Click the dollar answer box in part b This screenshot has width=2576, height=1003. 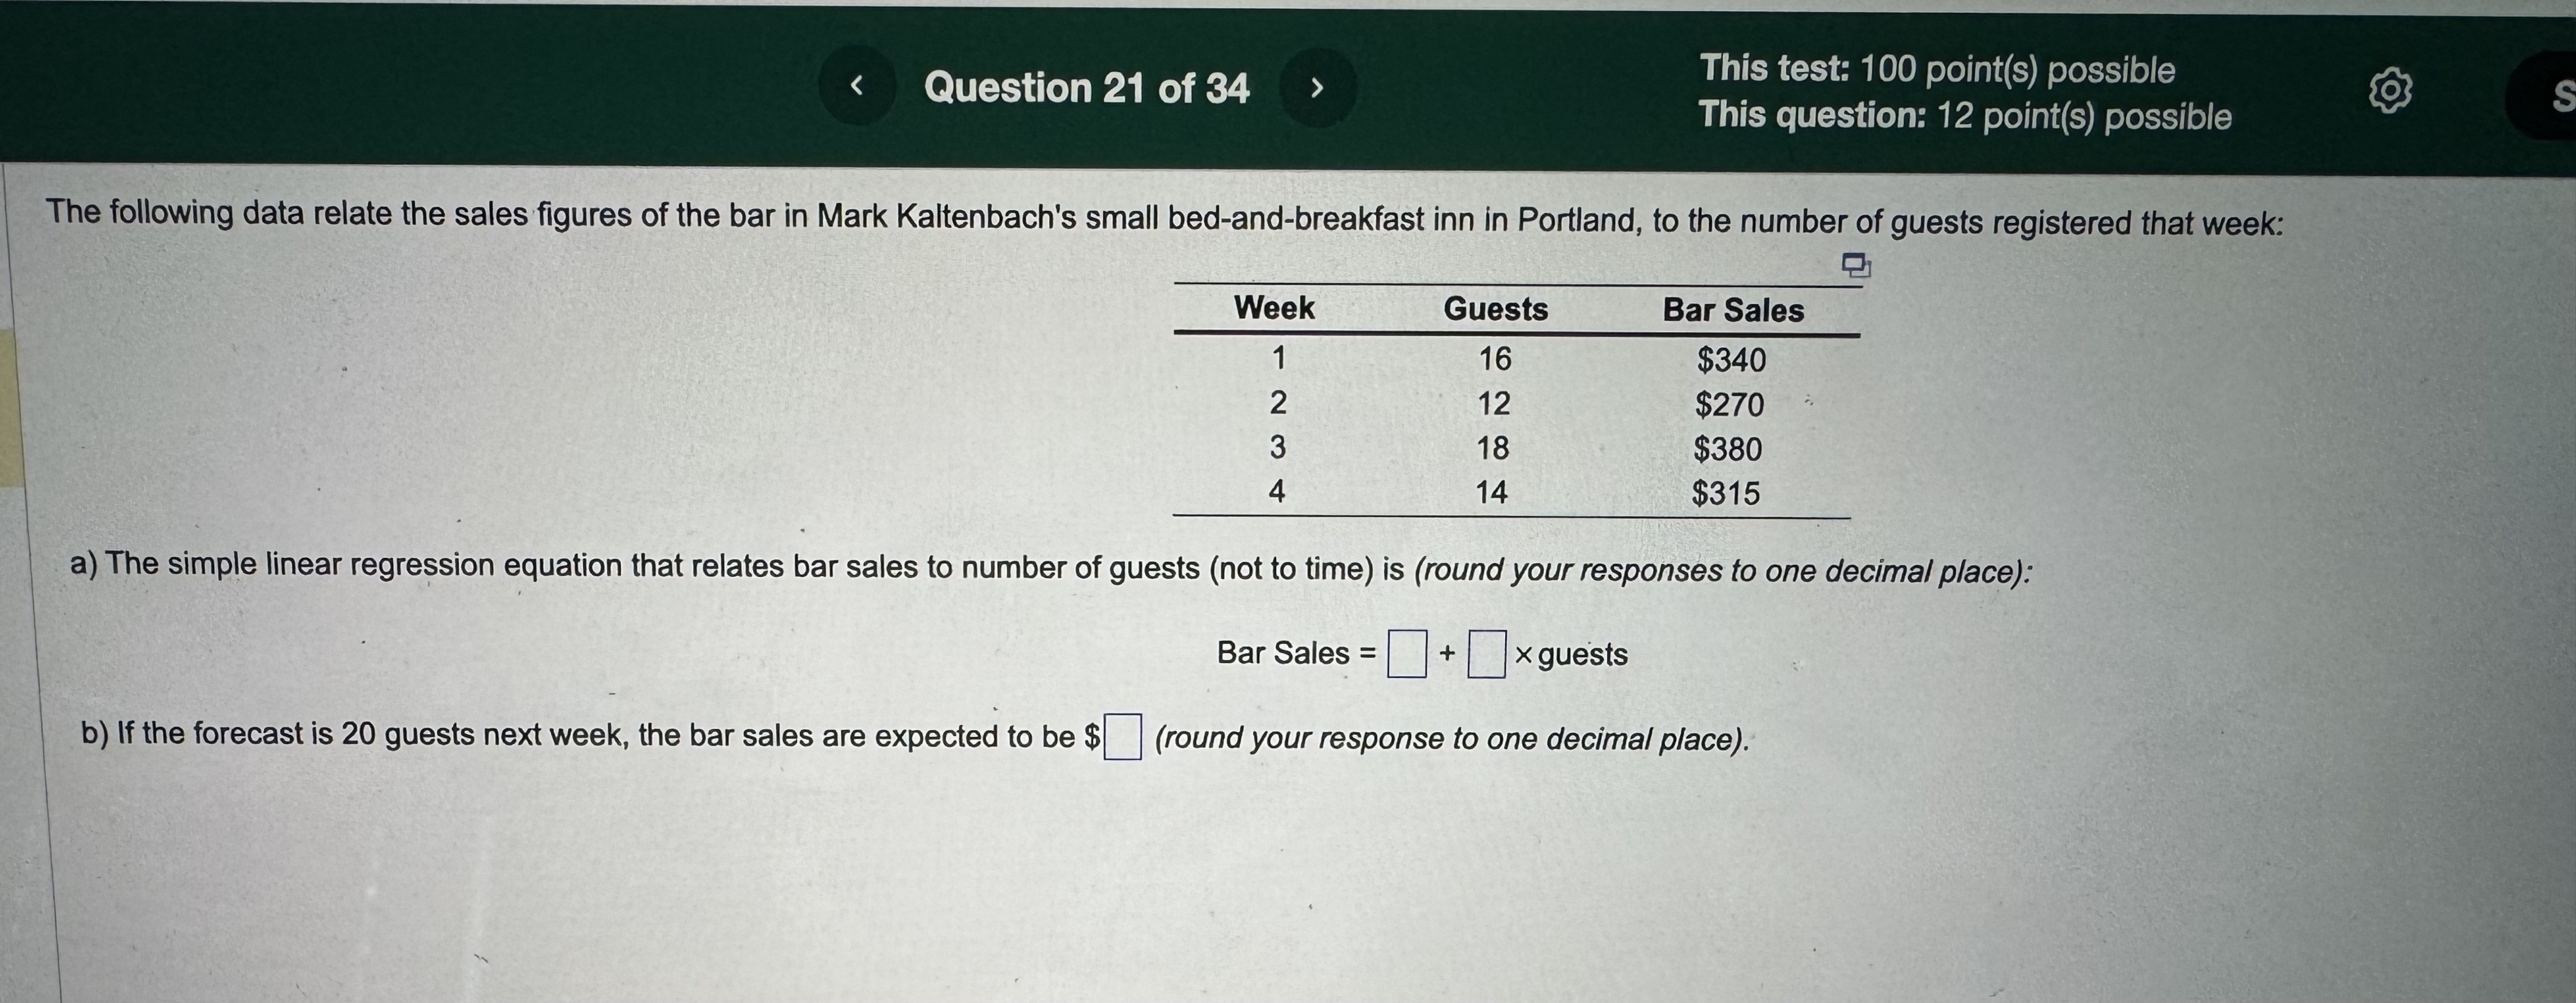pyautogui.click(x=1122, y=736)
